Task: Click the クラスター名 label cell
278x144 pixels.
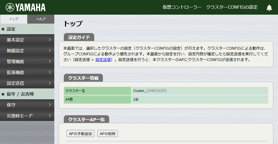Action: click(x=97, y=91)
